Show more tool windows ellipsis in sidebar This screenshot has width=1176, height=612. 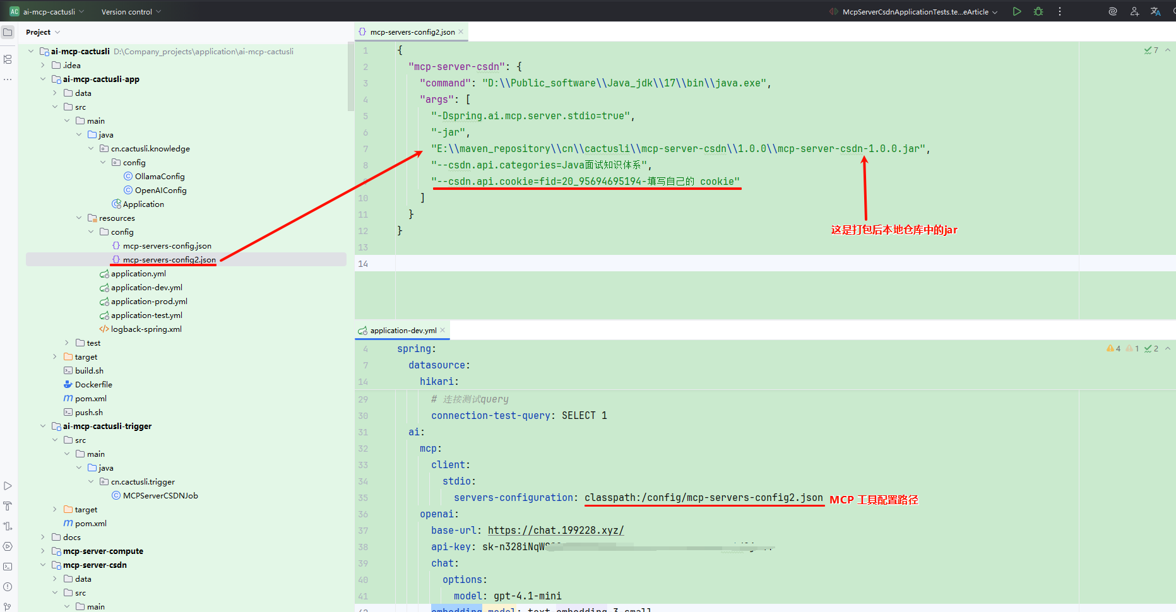point(8,79)
